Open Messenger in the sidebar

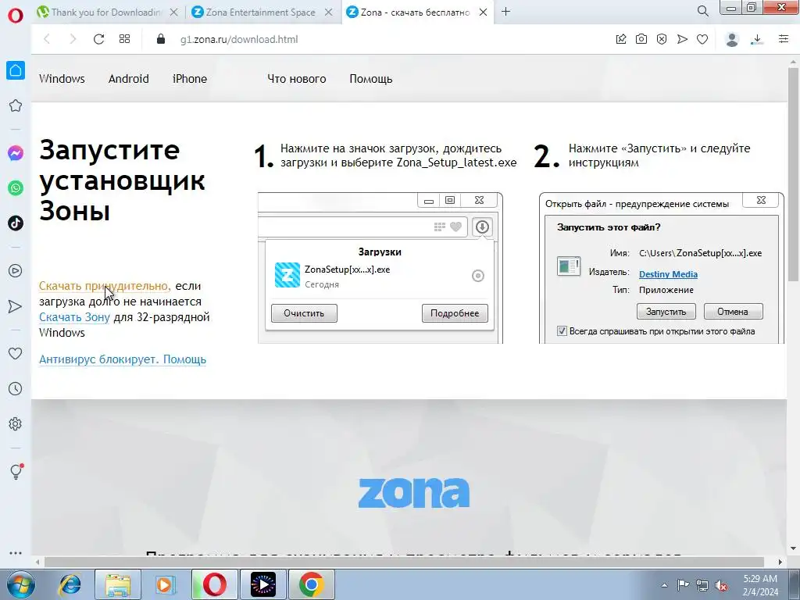pos(16,153)
